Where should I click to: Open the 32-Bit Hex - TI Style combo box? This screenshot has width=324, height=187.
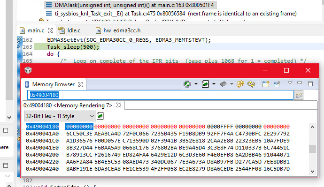click(x=60, y=116)
